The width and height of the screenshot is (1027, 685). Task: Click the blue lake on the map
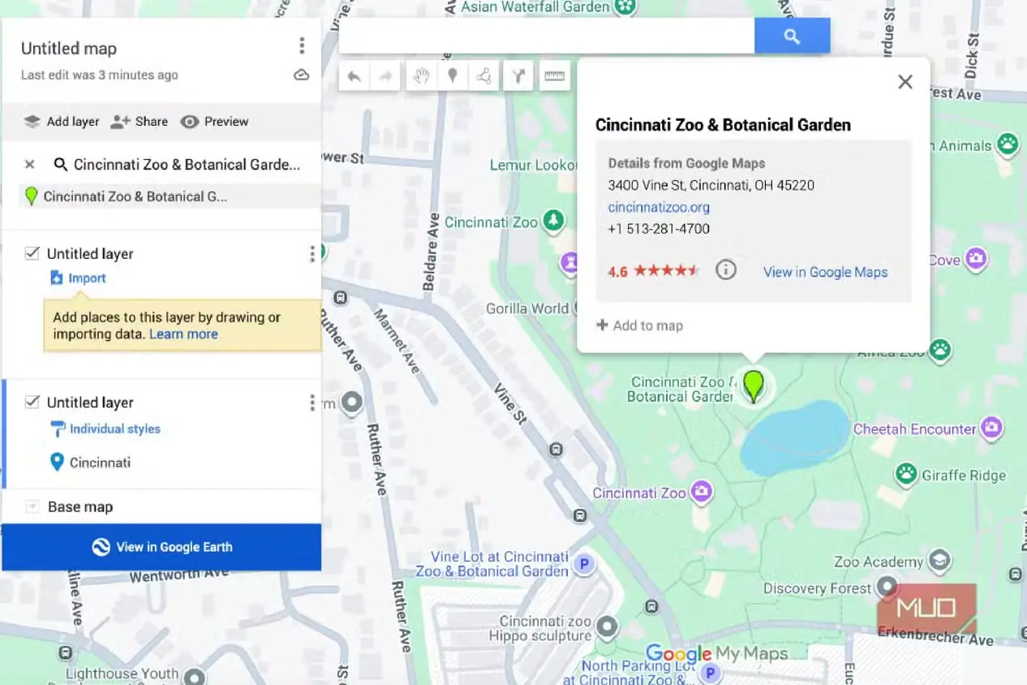[795, 438]
